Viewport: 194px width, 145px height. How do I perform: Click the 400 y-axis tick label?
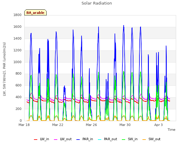tap(18, 97)
